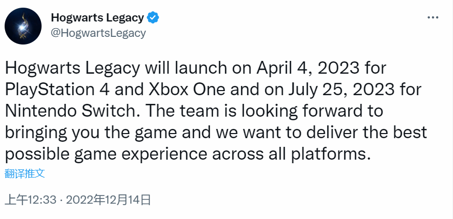Open the Hogwarts Legacy profile avatar
Image resolution: width=453 pixels, height=219 pixels.
pyautogui.click(x=23, y=26)
